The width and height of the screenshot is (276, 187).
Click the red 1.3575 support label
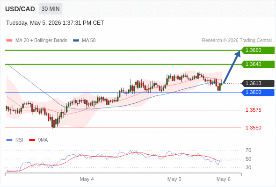(253, 110)
